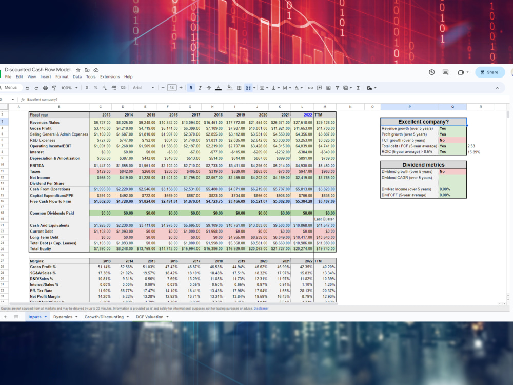Toggle strikethrough formatting
This screenshot has width=513, height=385.
pyautogui.click(x=209, y=88)
